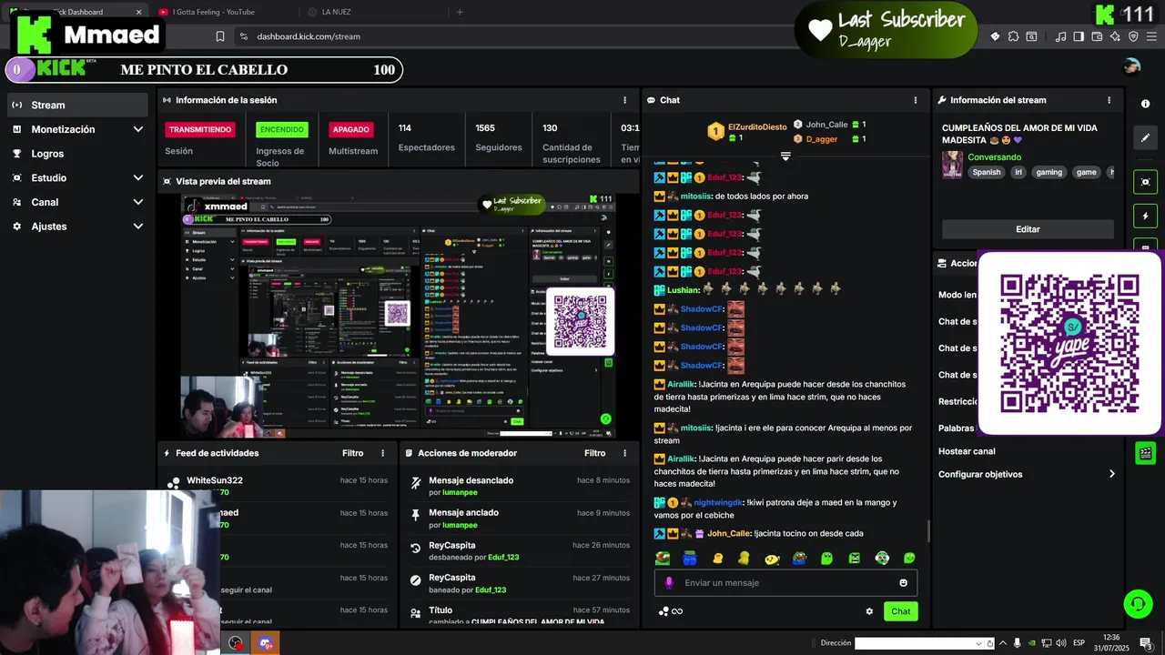1165x655 pixels.
Task: Click the lightning bolt icon in right rail
Action: 1145,217
